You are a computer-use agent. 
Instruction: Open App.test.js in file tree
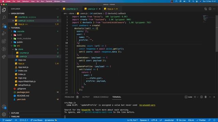pos(23,67)
